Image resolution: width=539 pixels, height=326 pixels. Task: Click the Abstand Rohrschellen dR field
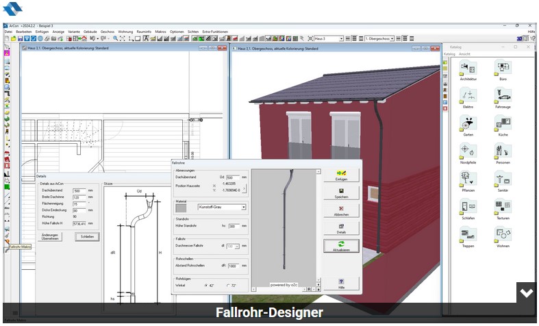(234, 266)
